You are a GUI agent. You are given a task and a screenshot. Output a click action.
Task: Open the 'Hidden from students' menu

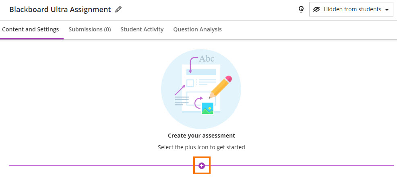[351, 9]
